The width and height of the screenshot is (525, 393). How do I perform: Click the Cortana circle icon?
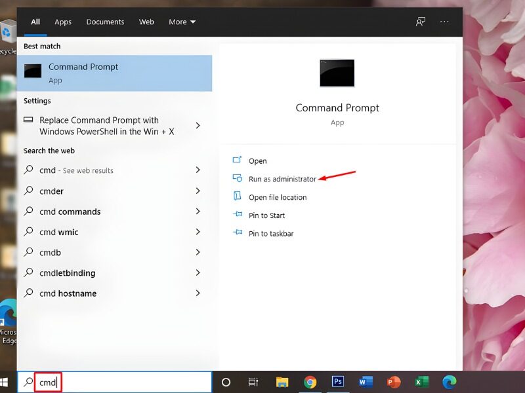coord(226,382)
